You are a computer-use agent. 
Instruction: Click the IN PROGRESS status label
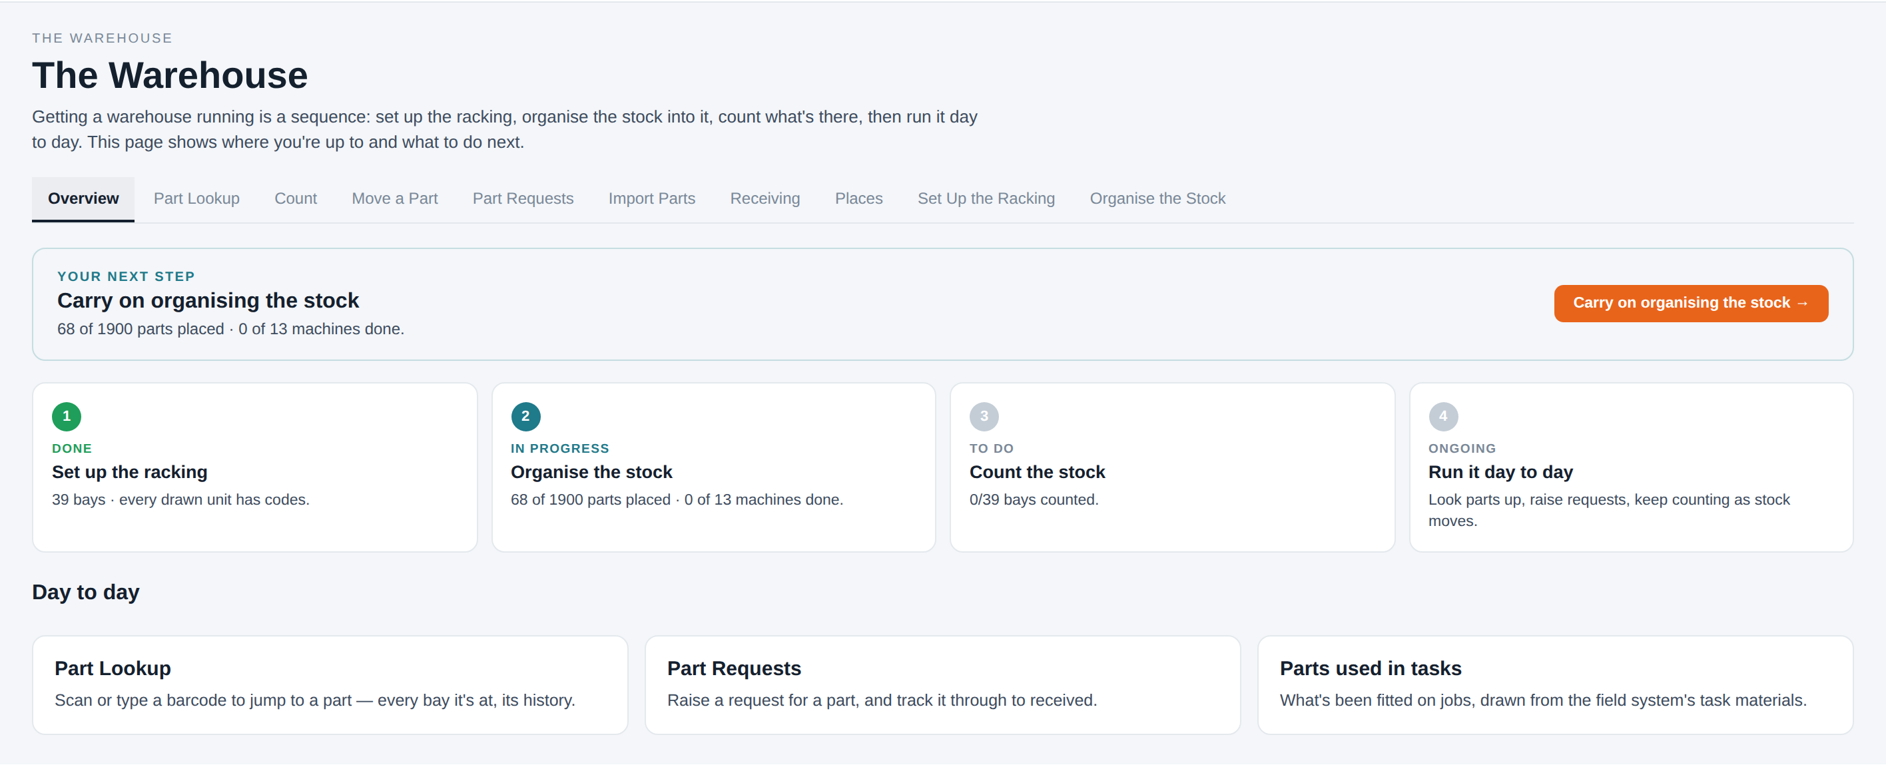pos(560,449)
